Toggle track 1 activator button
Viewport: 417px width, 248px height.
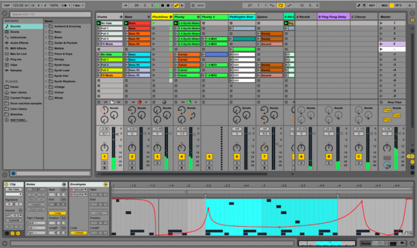click(105, 156)
